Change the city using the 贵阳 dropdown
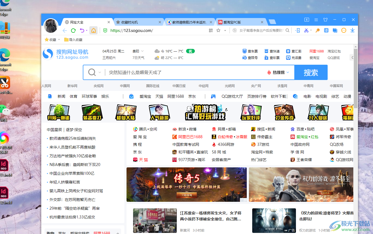373x234 pixels. click(x=138, y=51)
